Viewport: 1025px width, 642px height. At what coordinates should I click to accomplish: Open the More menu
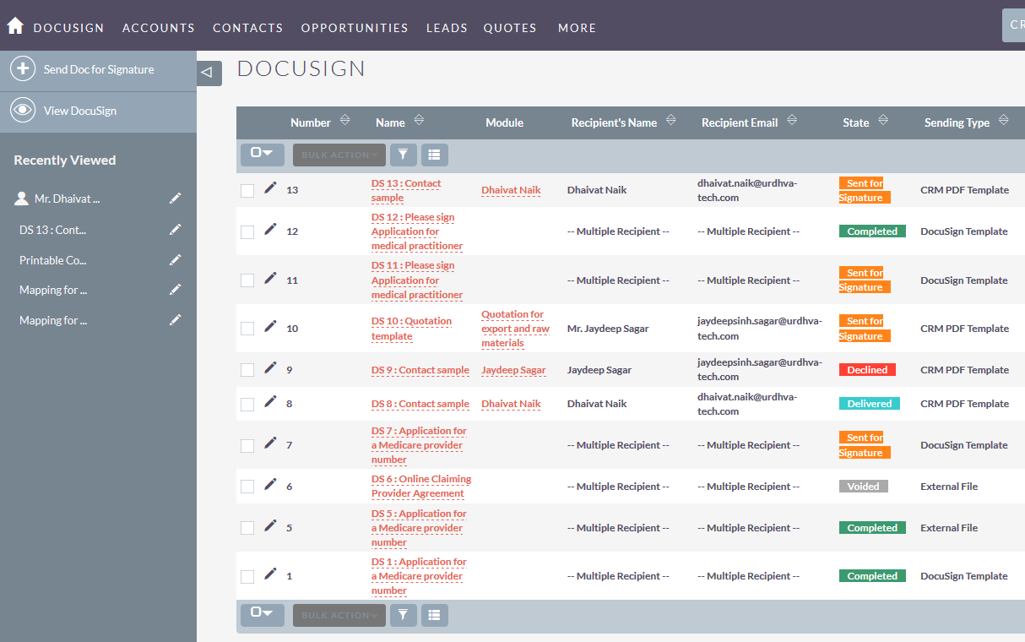(578, 28)
